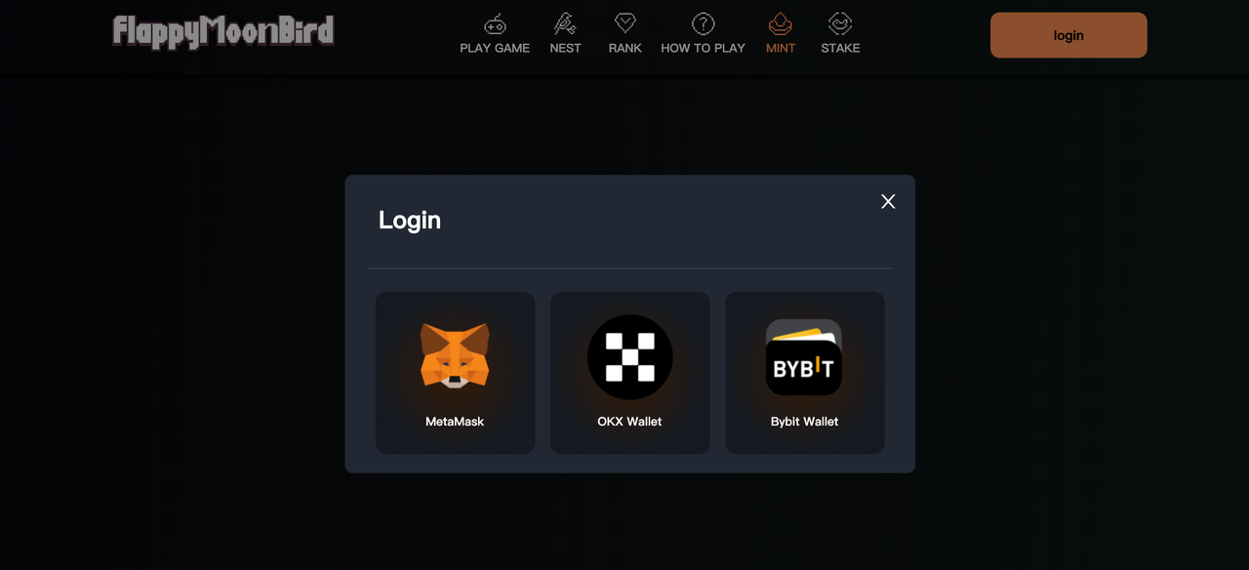Click the MetaMask text label

pos(455,422)
